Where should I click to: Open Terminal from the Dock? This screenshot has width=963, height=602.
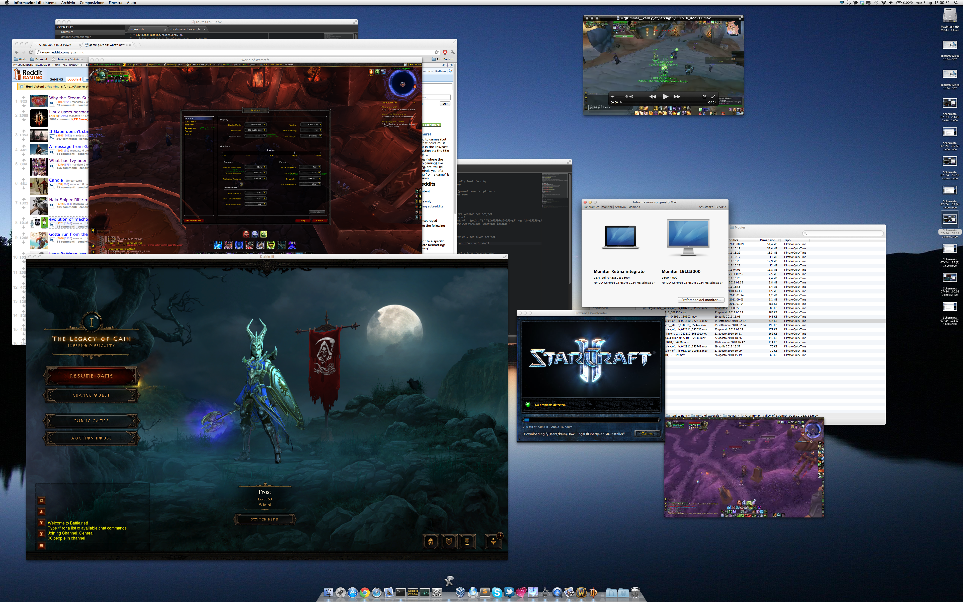click(401, 593)
